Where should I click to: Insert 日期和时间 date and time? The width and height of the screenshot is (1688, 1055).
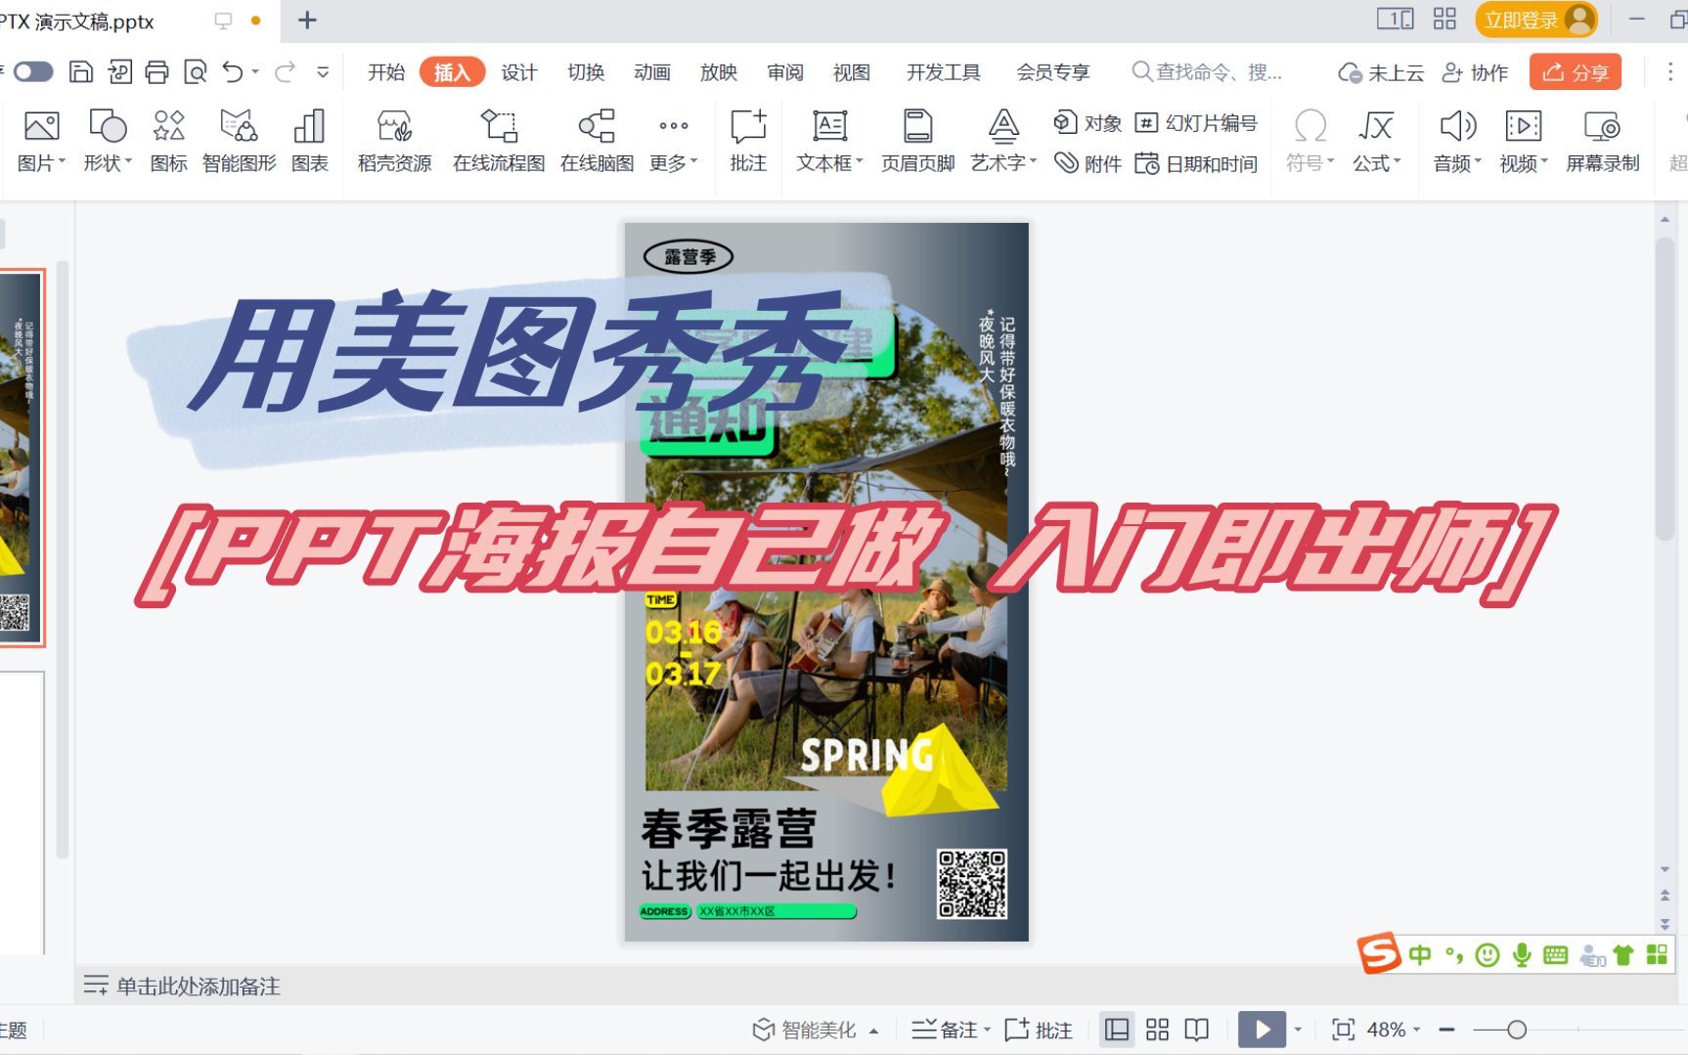click(1196, 163)
